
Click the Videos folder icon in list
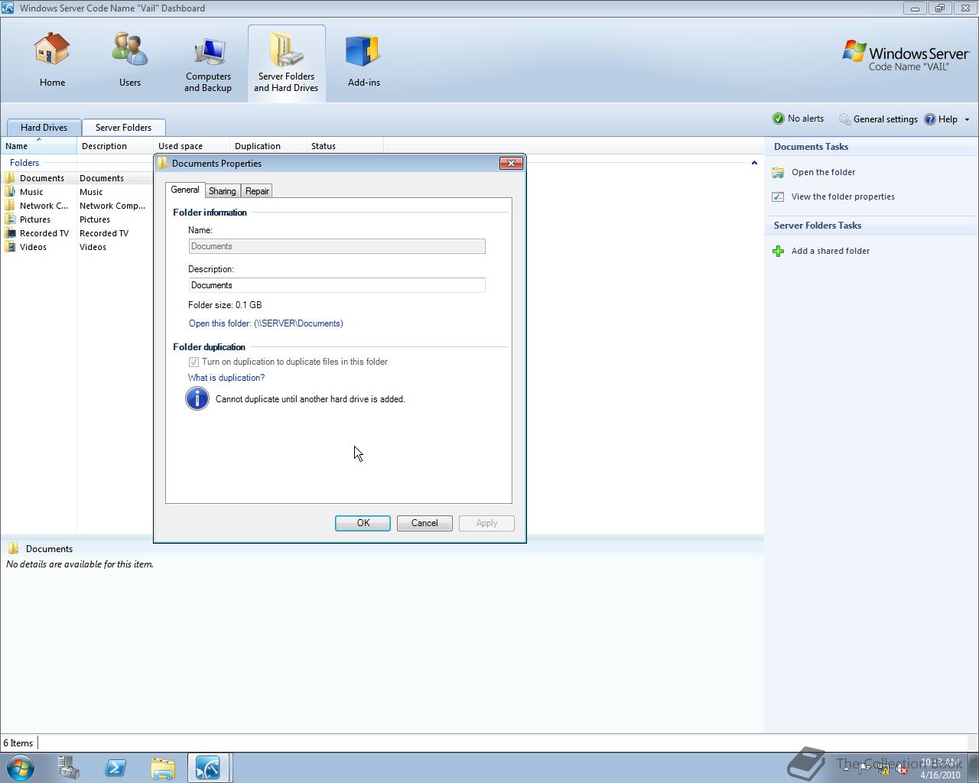10,247
